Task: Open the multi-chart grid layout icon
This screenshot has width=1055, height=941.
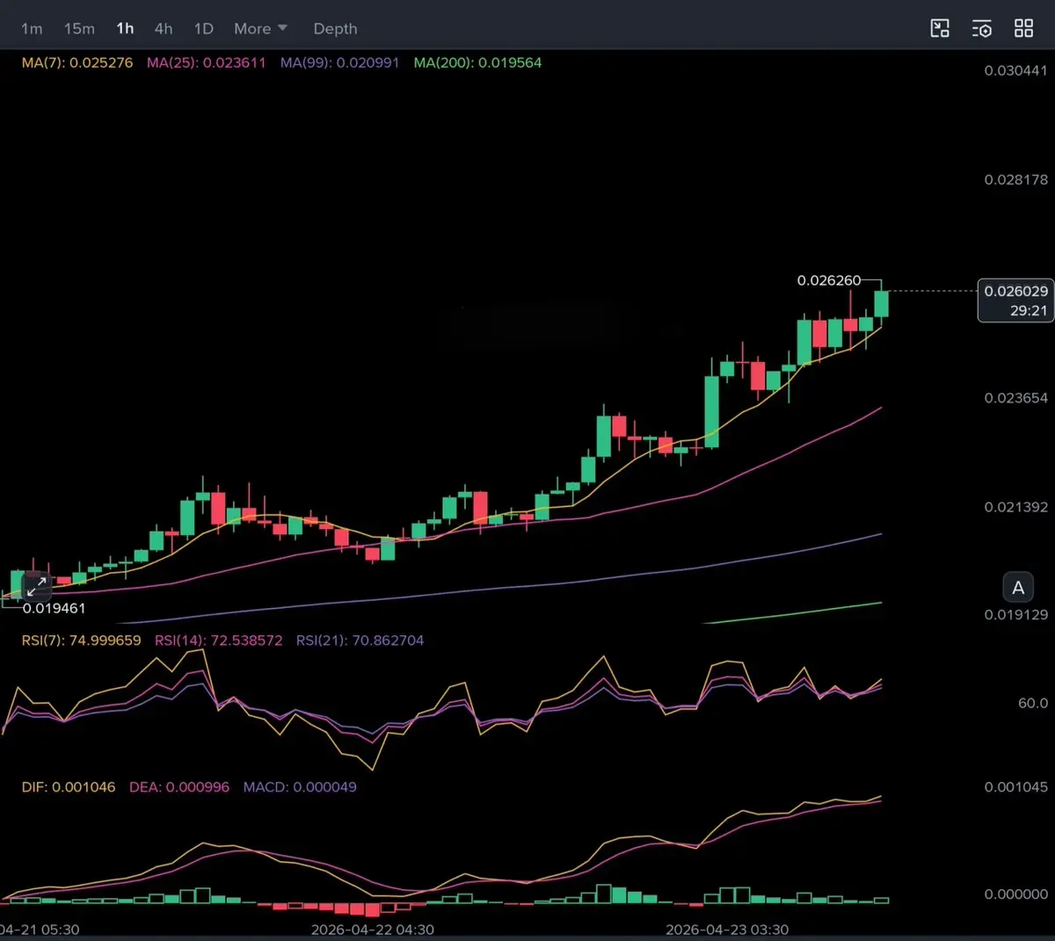Action: (1023, 28)
